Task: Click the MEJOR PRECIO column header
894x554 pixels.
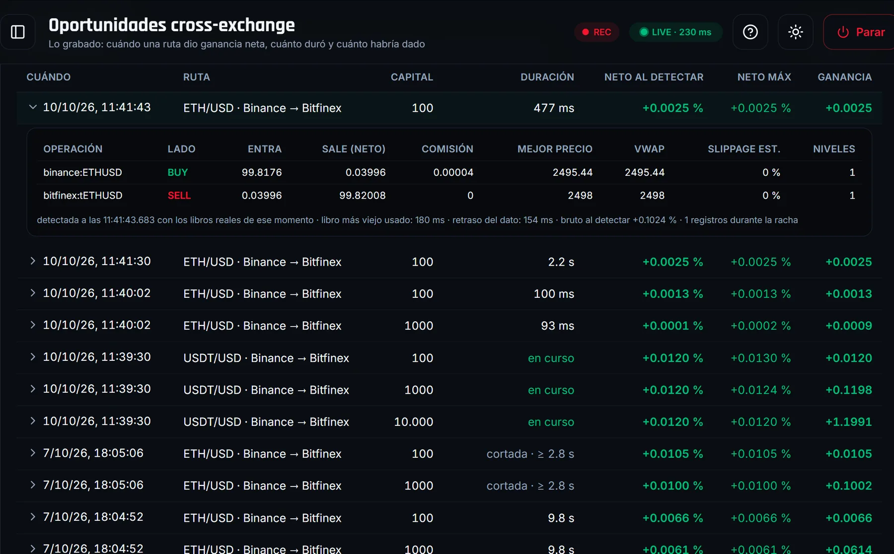Action: click(555, 149)
